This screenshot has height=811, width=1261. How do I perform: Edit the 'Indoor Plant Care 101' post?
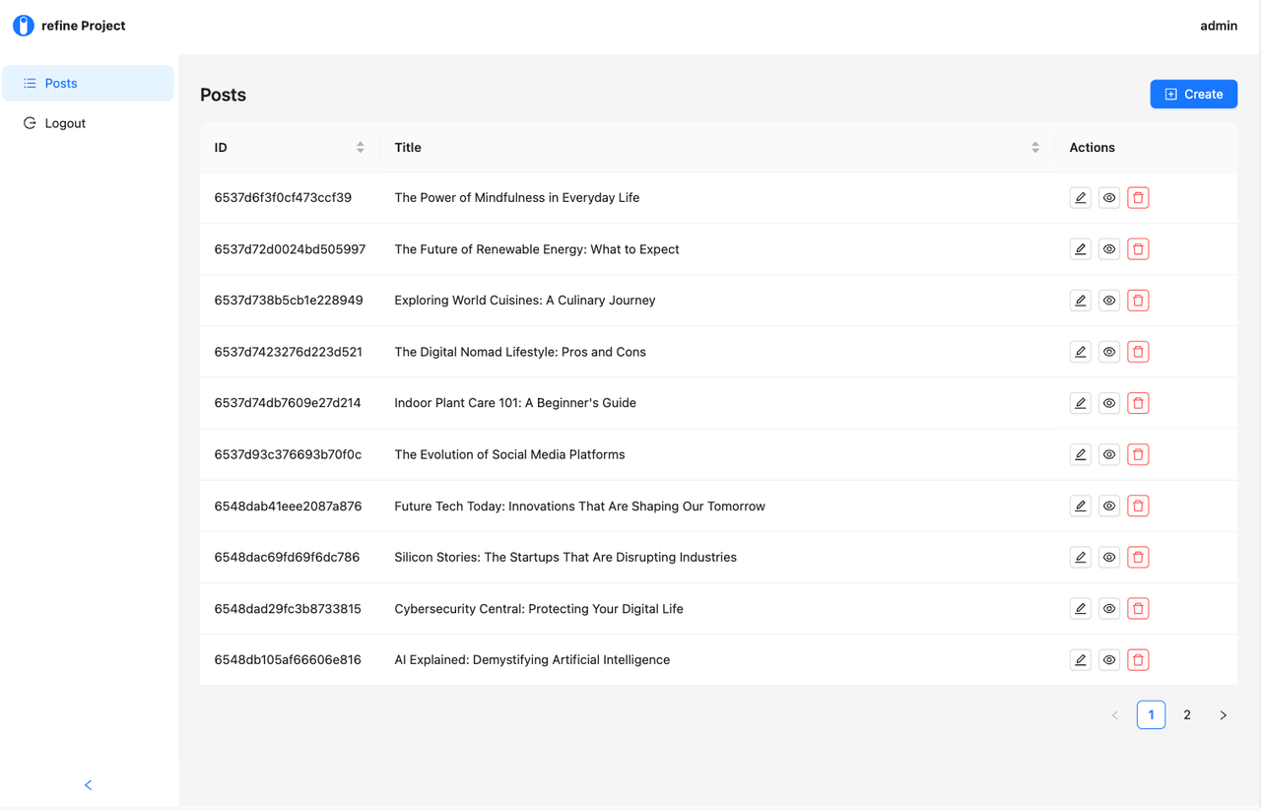(1080, 403)
